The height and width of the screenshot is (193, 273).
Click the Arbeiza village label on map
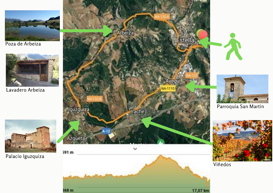point(125,33)
